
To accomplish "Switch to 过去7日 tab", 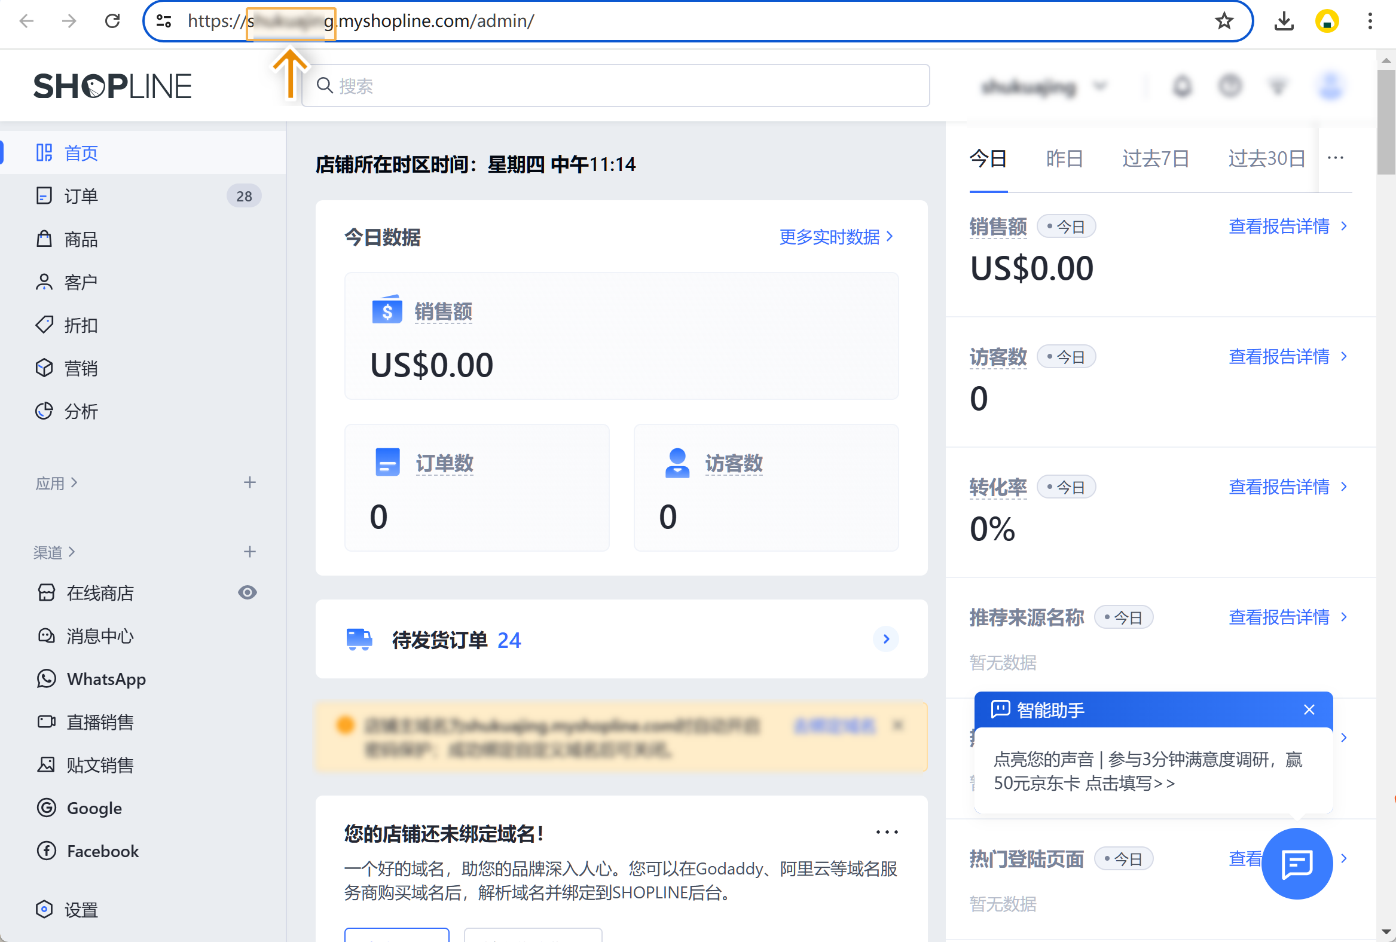I will point(1155,158).
